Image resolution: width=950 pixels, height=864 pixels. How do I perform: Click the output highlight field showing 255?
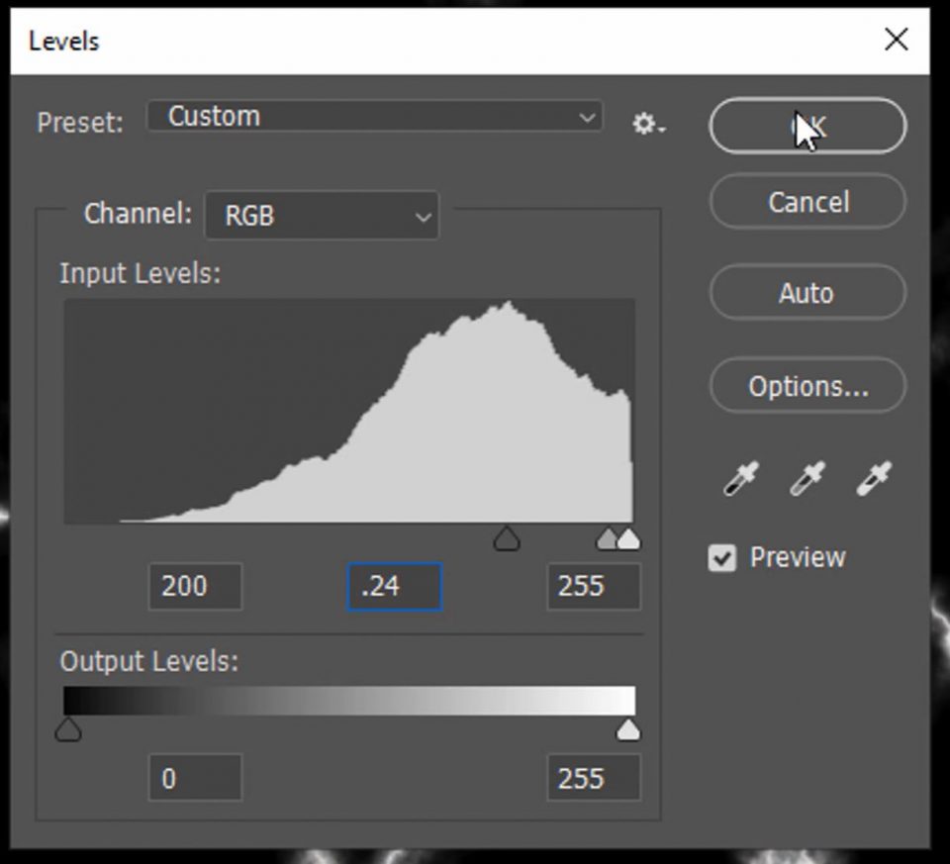pyautogui.click(x=593, y=779)
